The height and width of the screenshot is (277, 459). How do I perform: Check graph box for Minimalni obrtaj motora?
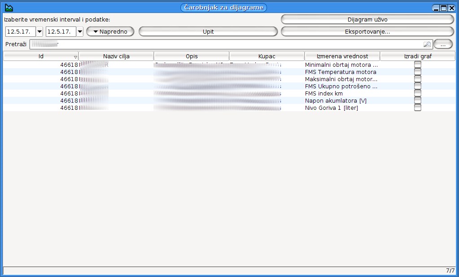(418, 65)
